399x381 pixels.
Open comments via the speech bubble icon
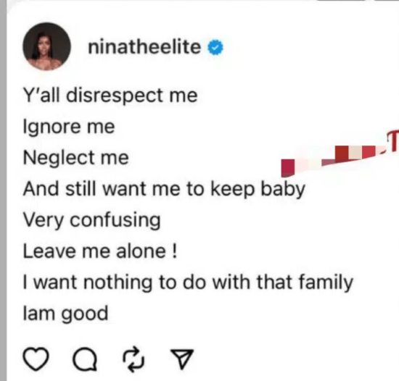pyautogui.click(x=85, y=359)
